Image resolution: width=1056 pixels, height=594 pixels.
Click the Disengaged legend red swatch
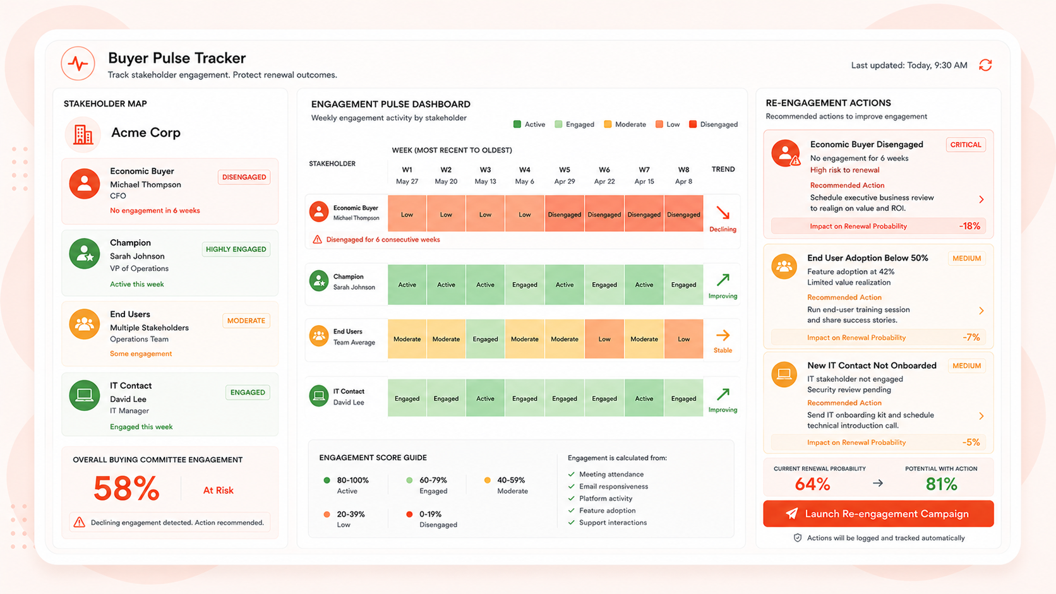[x=693, y=124]
